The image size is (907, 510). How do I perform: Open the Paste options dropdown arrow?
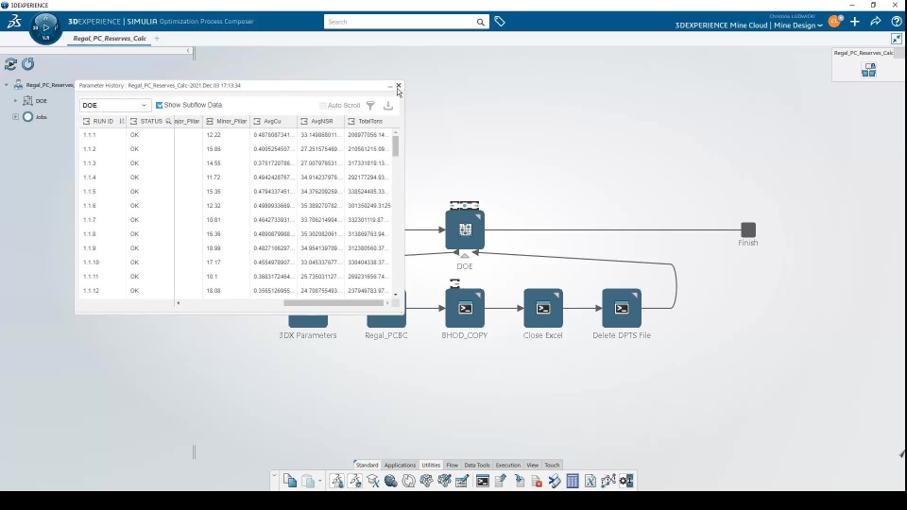[319, 481]
